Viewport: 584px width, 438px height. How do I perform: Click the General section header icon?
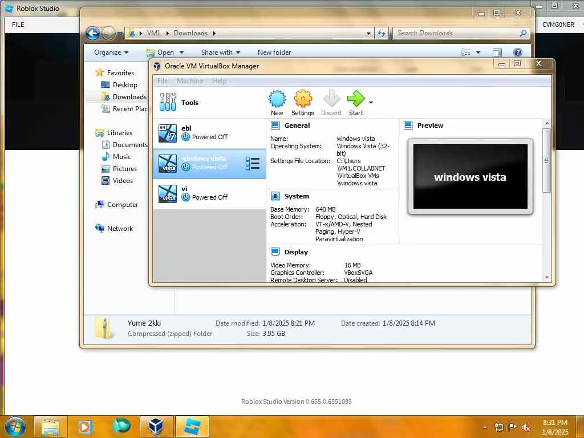[275, 125]
